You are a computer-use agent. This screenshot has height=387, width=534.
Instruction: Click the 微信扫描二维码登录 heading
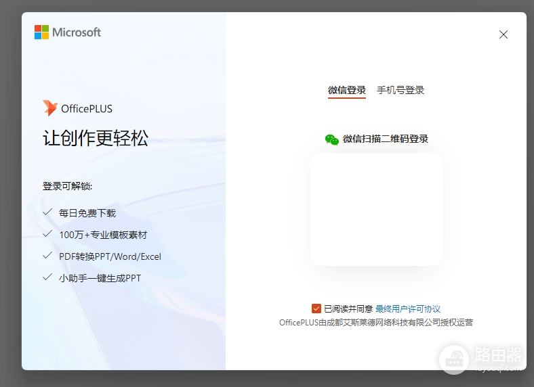pyautogui.click(x=385, y=139)
